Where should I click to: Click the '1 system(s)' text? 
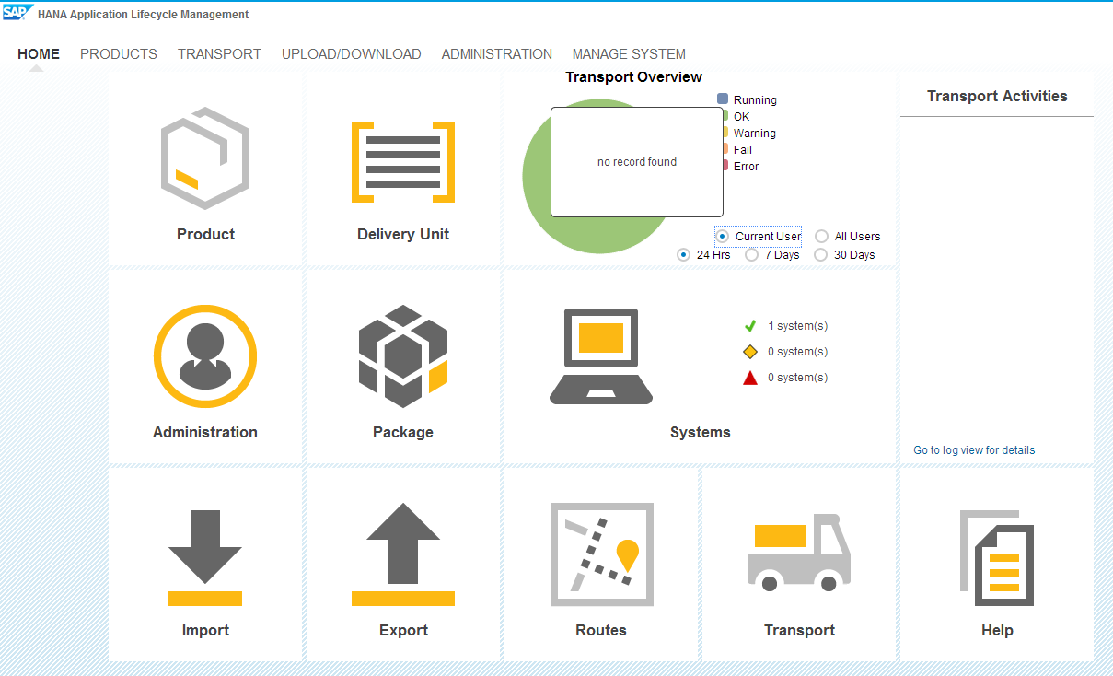click(x=798, y=326)
